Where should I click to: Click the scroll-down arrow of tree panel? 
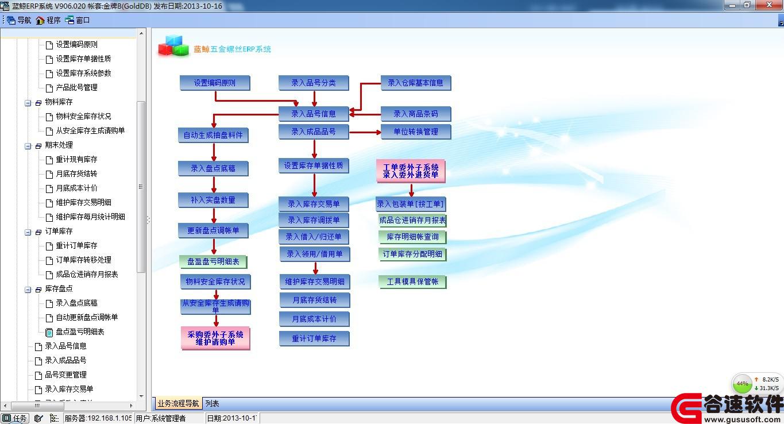click(141, 396)
